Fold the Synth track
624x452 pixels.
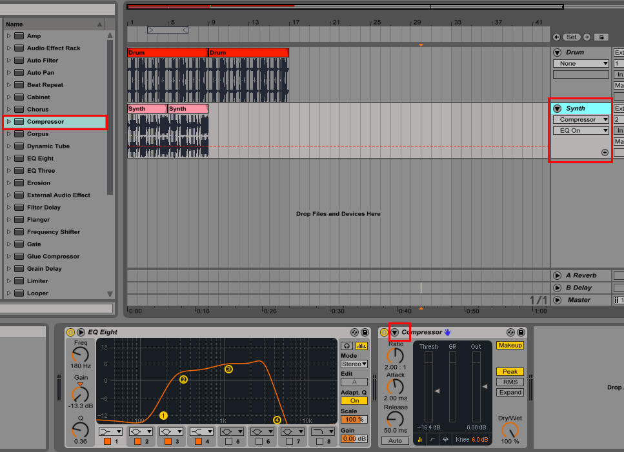coord(557,108)
